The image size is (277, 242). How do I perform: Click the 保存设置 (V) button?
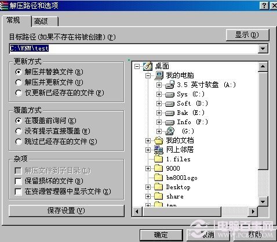tap(66, 211)
